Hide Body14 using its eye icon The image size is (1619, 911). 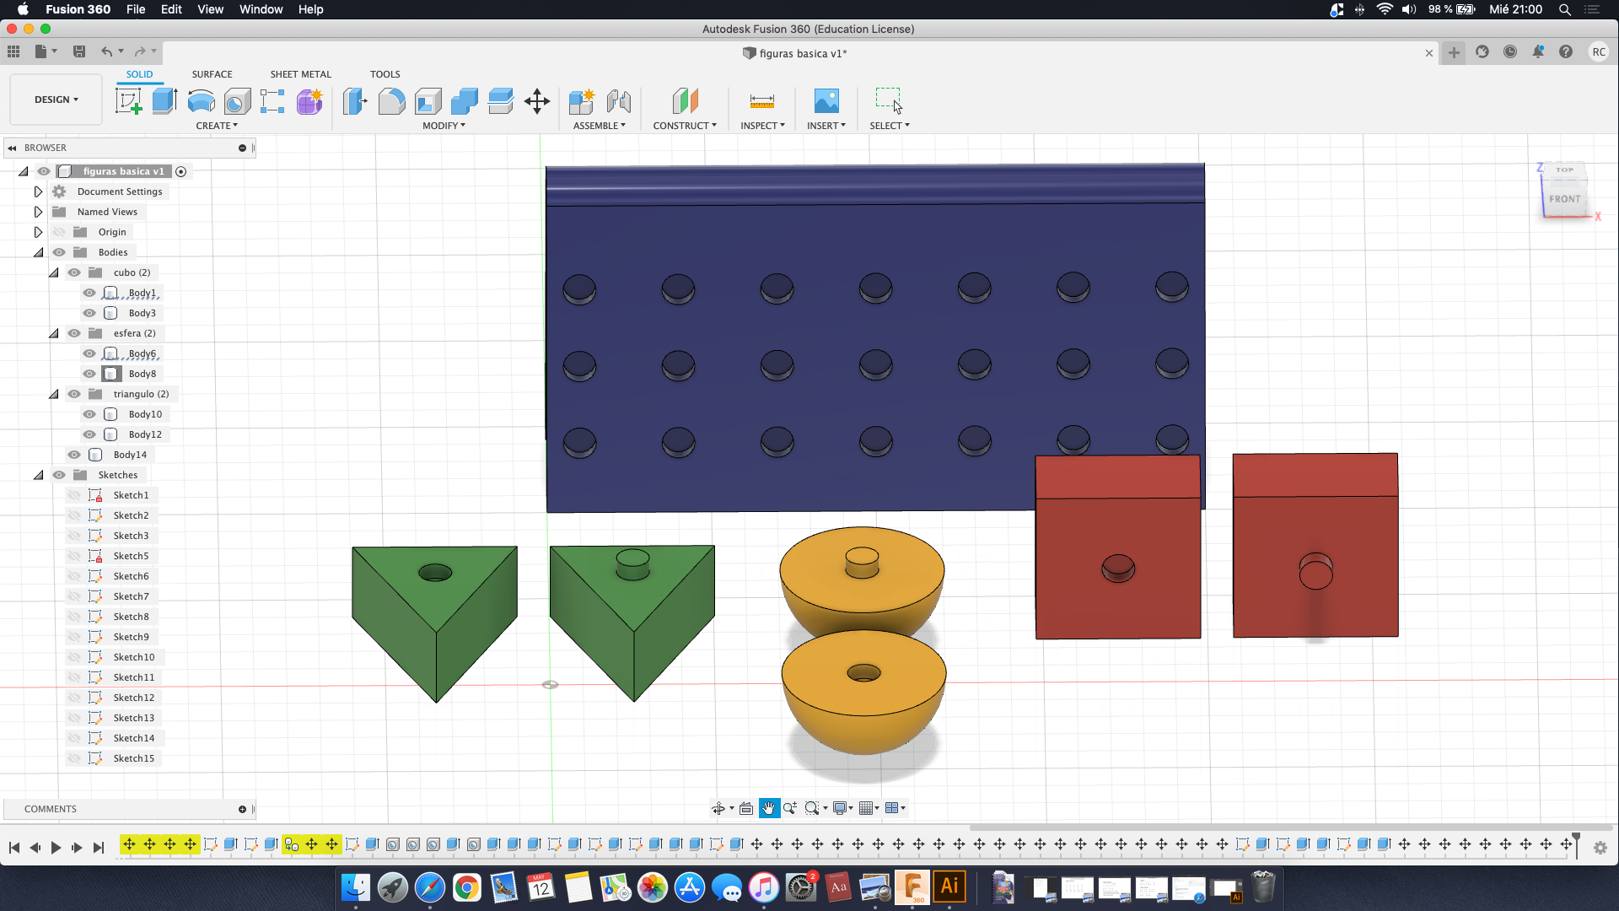(x=74, y=455)
